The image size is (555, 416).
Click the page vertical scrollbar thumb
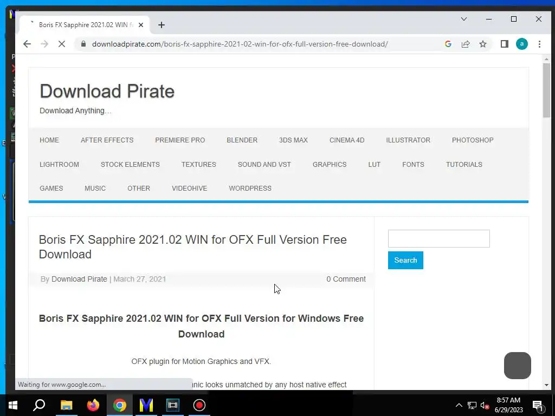[546, 90]
